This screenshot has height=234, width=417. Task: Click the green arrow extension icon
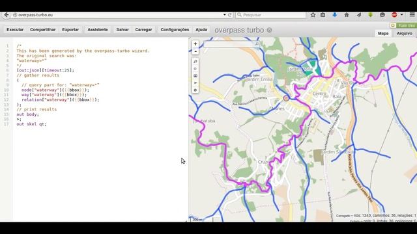click(x=371, y=15)
